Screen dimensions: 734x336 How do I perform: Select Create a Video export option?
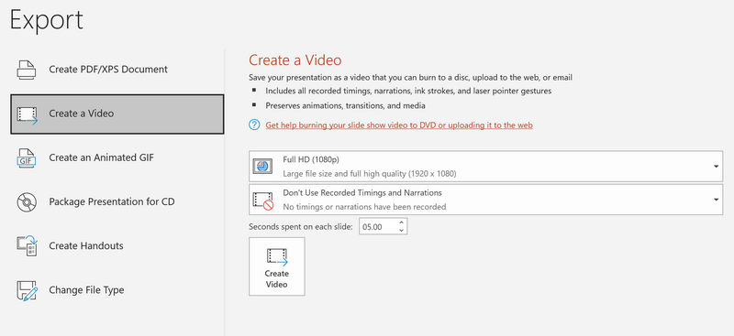[117, 114]
